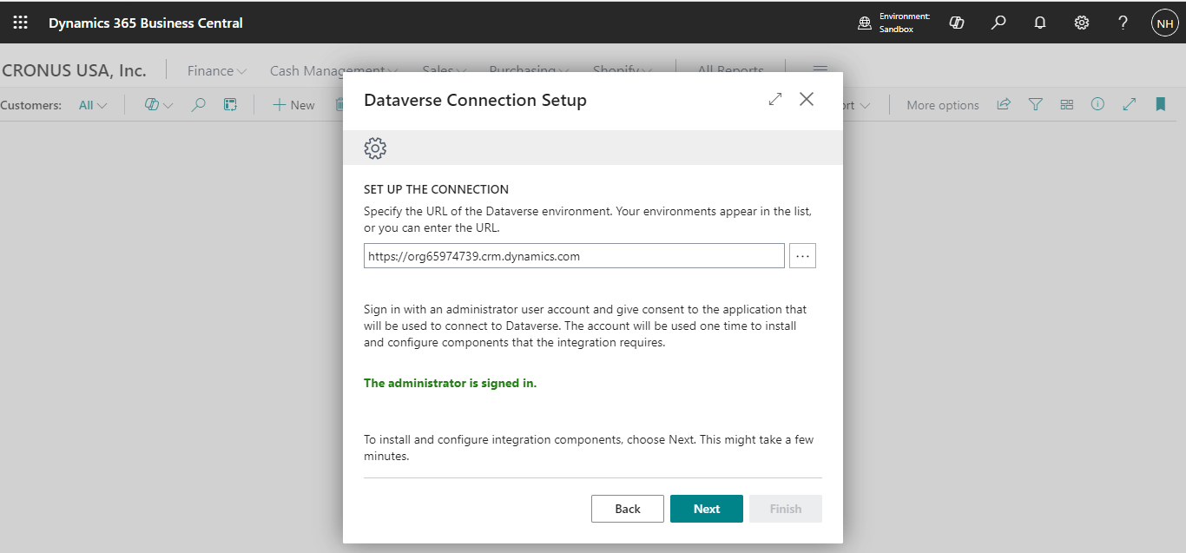
Task: Open the filter pane funnel icon
Action: point(1035,105)
